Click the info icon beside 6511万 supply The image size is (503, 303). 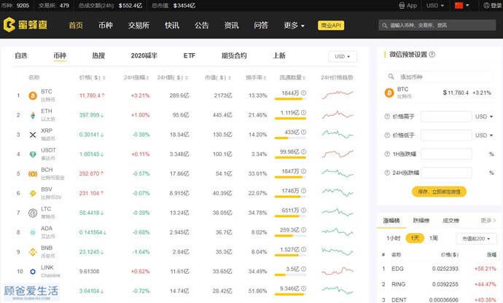[x=303, y=210]
